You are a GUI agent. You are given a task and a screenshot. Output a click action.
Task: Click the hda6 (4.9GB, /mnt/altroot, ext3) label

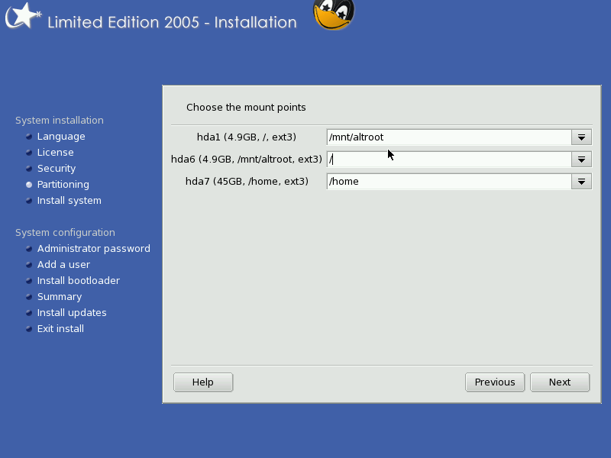click(x=247, y=160)
